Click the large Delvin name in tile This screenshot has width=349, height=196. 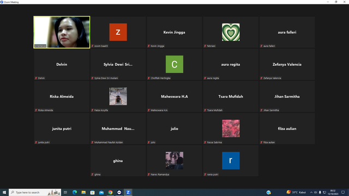62,64
